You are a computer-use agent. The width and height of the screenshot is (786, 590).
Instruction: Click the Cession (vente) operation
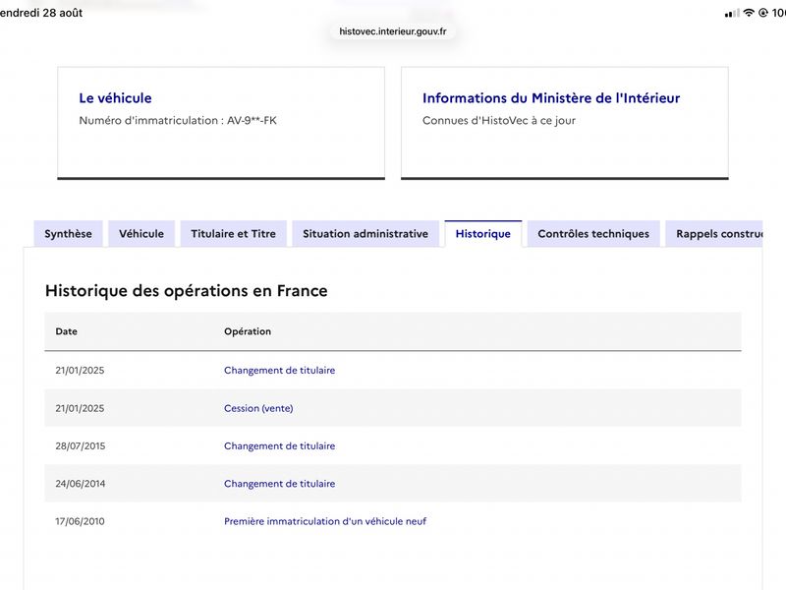coord(258,408)
